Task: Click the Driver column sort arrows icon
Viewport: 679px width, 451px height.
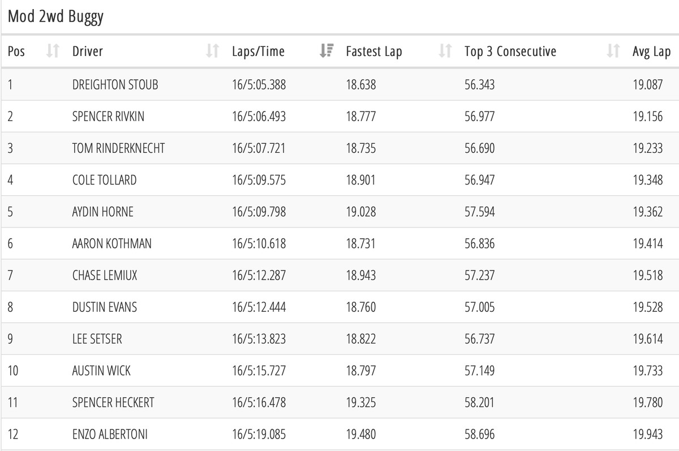Action: 212,51
